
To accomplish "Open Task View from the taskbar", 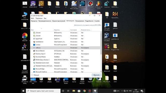I will click(68, 91).
